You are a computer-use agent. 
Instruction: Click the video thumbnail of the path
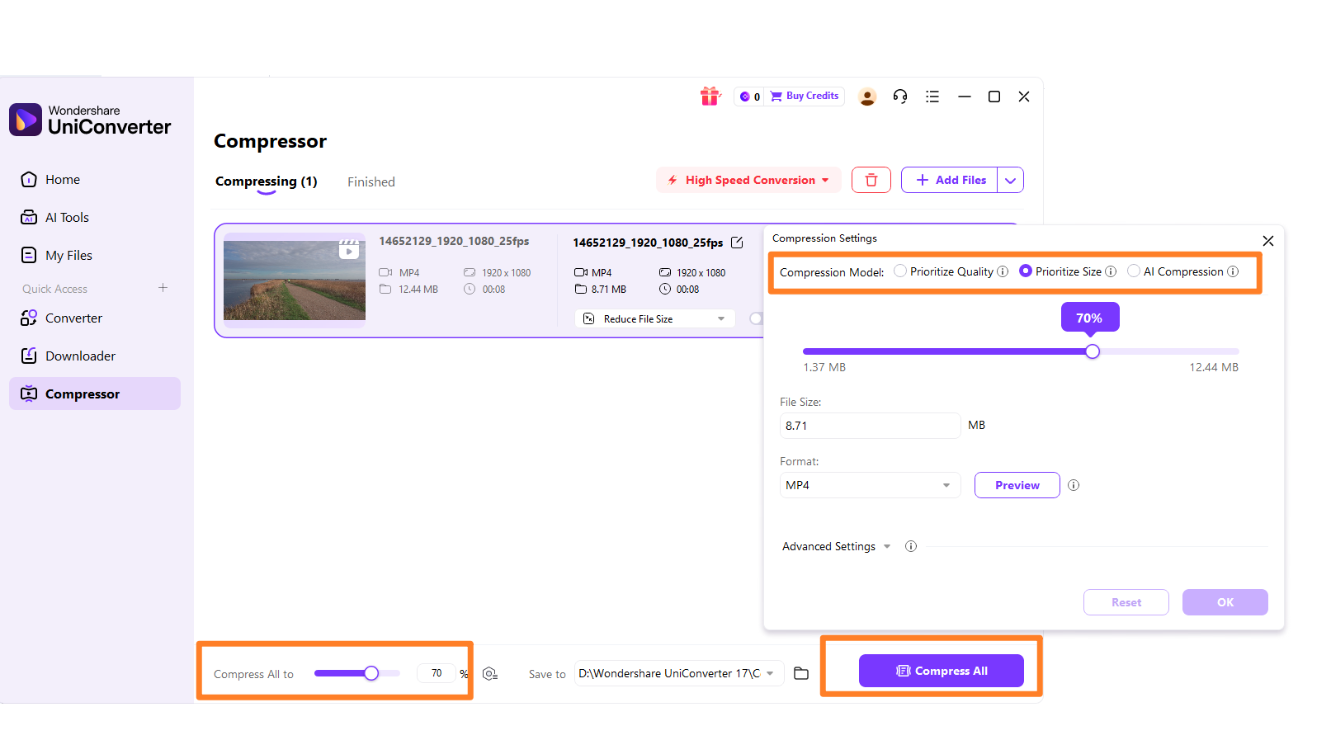pos(295,280)
